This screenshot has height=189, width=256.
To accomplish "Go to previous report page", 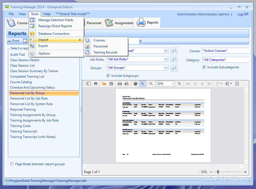I will [x=195, y=84].
